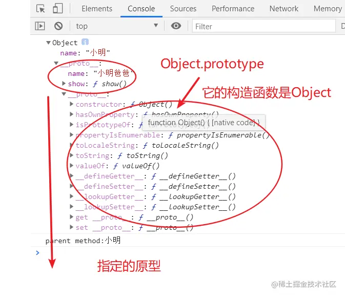Expand the set __proto__ accessor
345x297 pixels.
(x=71, y=227)
